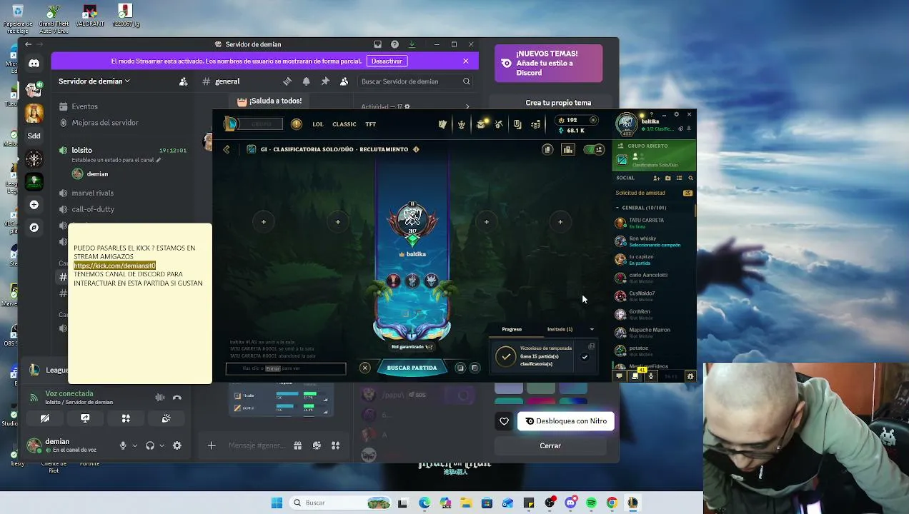Click Desbloquea con Nitro button

[565, 421]
